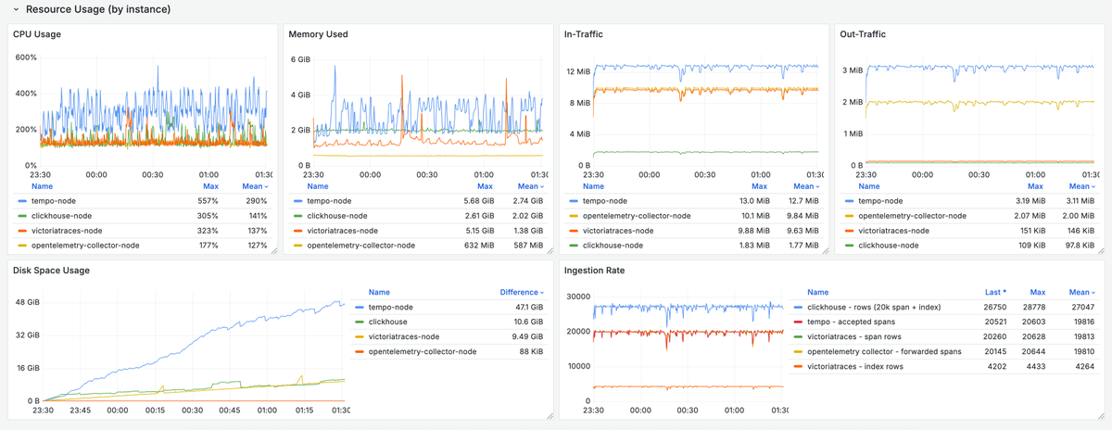
Task: Sort Ingestion Rate legend by Last * column
Action: coord(996,292)
